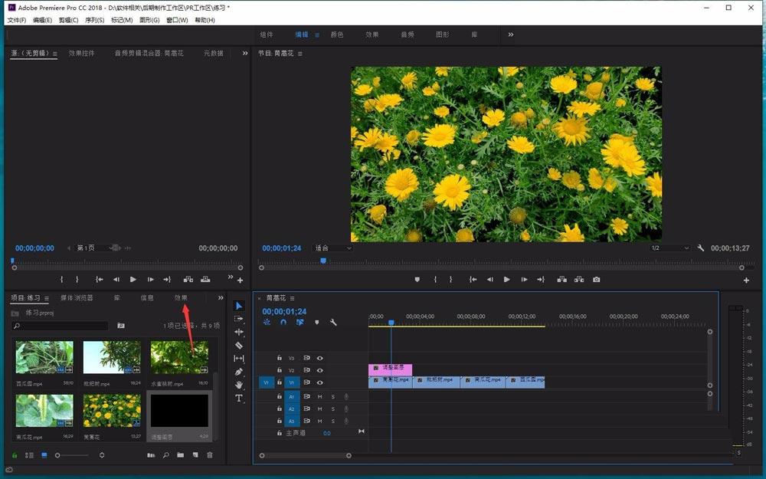
Task: Play video in program monitor
Action: click(x=506, y=280)
